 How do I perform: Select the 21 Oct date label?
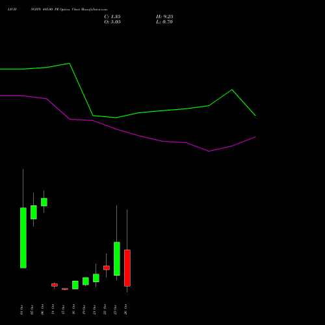click(x=94, y=309)
